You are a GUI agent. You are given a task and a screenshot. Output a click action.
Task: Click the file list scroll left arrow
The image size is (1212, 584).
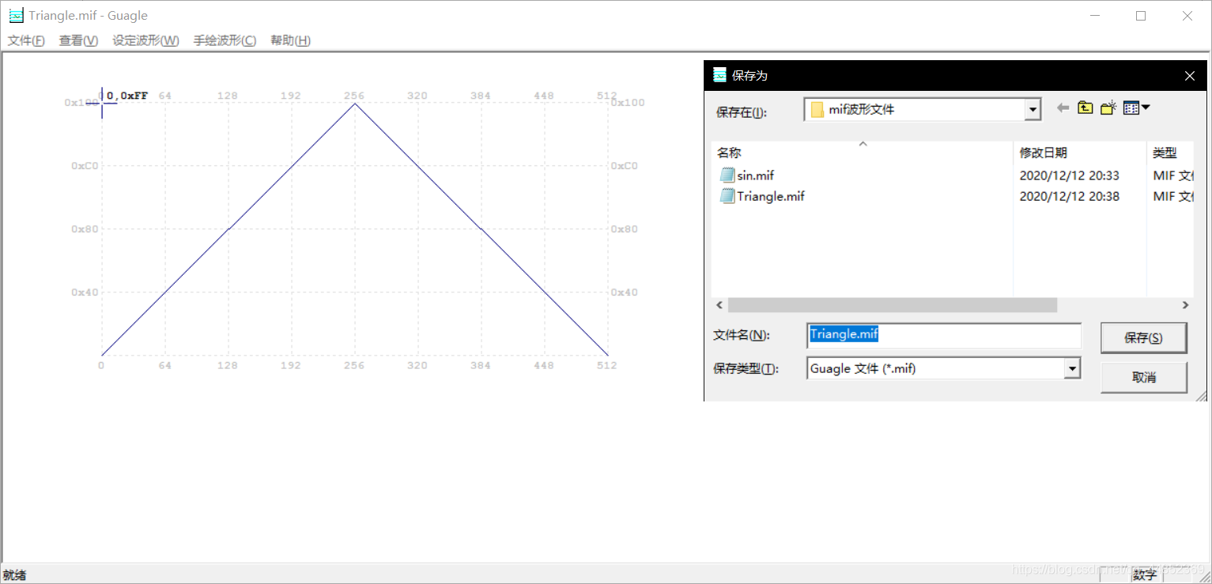[x=719, y=305]
